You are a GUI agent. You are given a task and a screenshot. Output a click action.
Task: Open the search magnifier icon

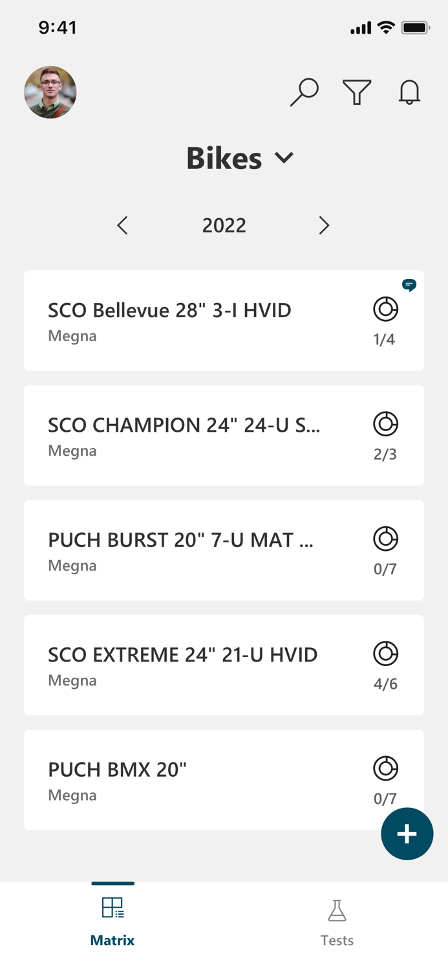tap(304, 92)
